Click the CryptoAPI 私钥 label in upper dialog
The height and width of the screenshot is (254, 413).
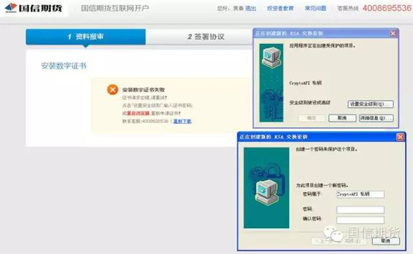(305, 83)
